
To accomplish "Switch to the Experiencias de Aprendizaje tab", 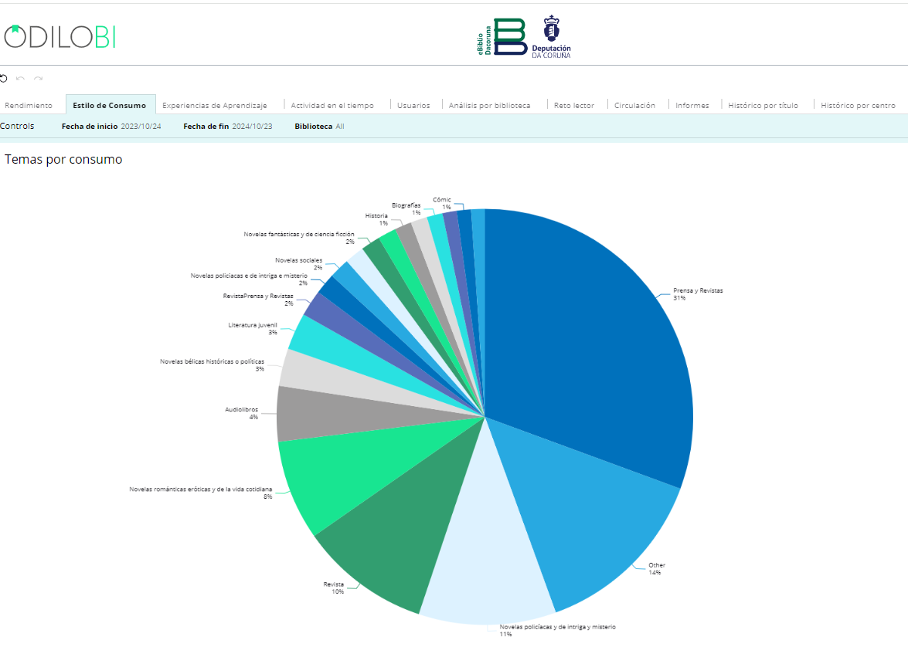I will tap(215, 105).
